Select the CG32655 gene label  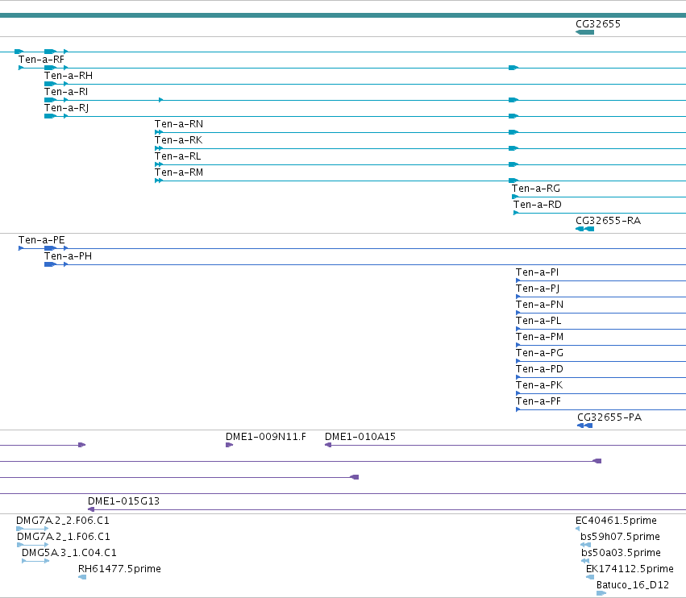[597, 24]
